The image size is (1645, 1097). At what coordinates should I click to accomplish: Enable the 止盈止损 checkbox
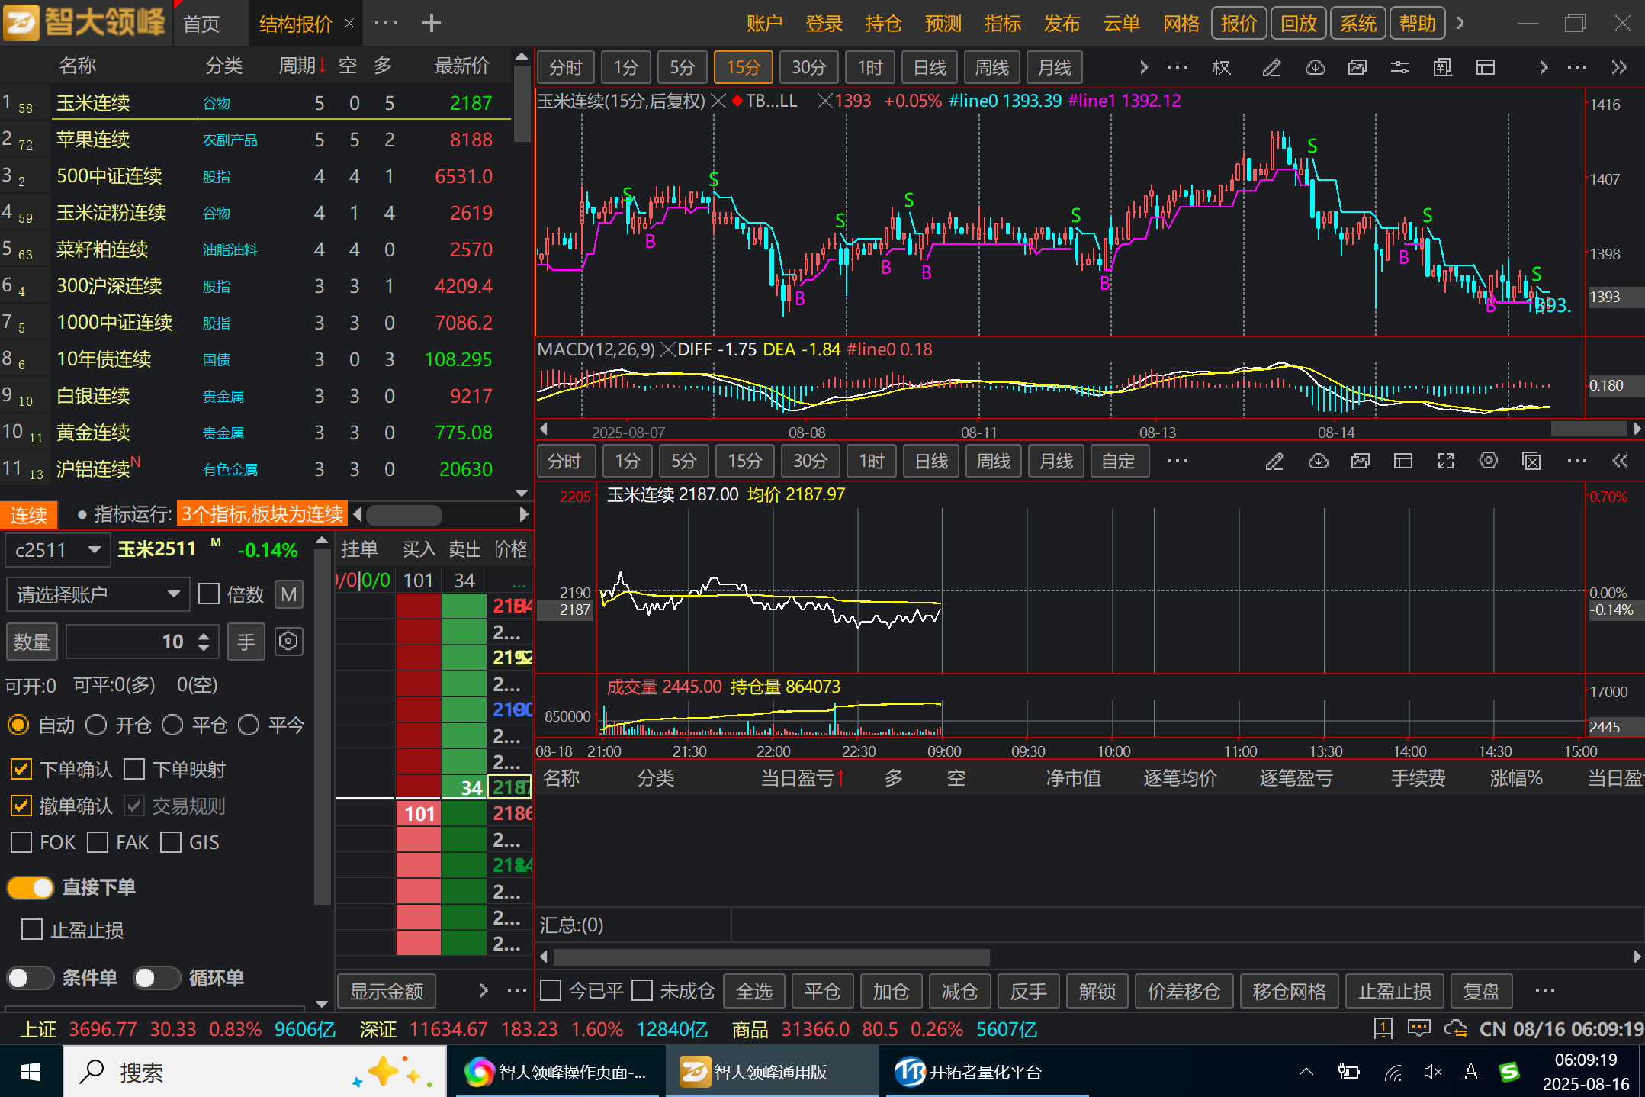pos(32,929)
